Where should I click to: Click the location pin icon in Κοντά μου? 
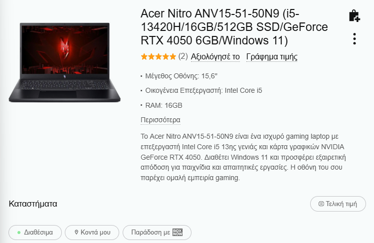tap(76, 232)
